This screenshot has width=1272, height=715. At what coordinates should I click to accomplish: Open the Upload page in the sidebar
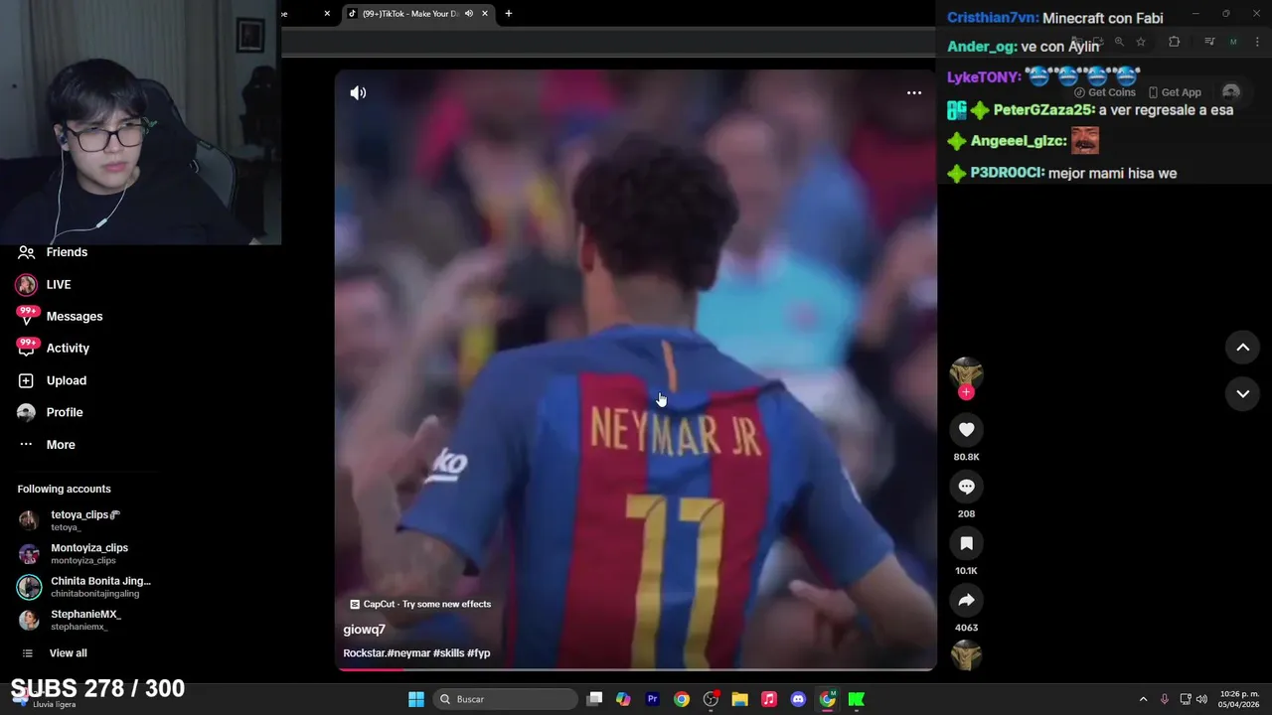coord(67,380)
